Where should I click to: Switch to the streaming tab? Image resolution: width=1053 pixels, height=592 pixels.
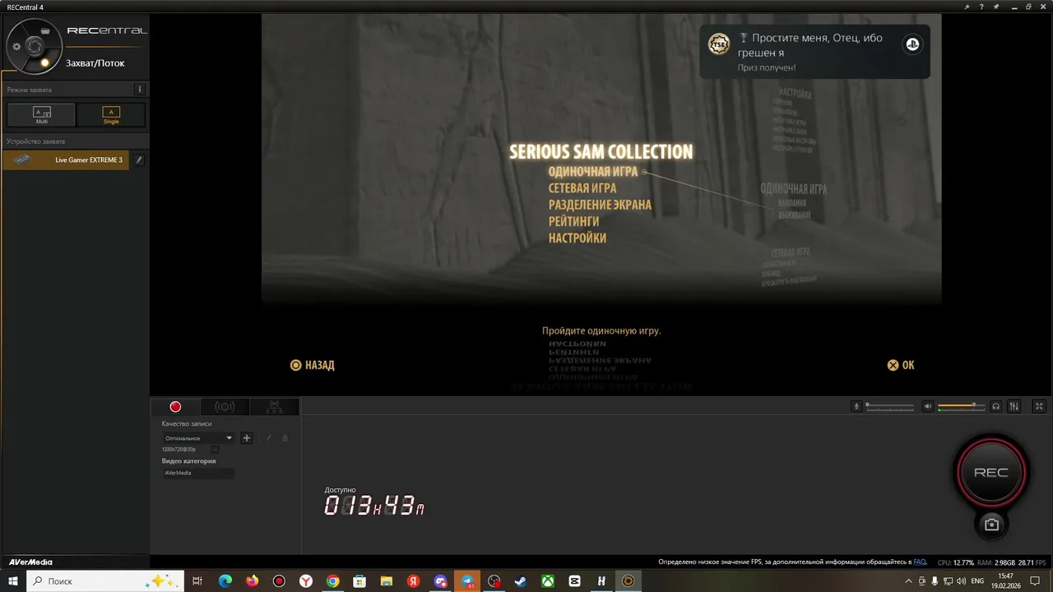tap(225, 406)
